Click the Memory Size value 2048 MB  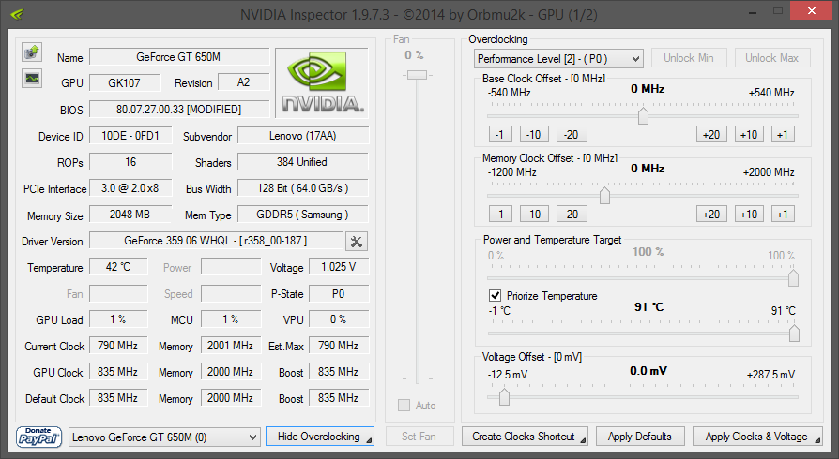click(x=130, y=215)
